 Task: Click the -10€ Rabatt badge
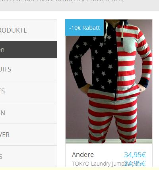click(x=84, y=27)
